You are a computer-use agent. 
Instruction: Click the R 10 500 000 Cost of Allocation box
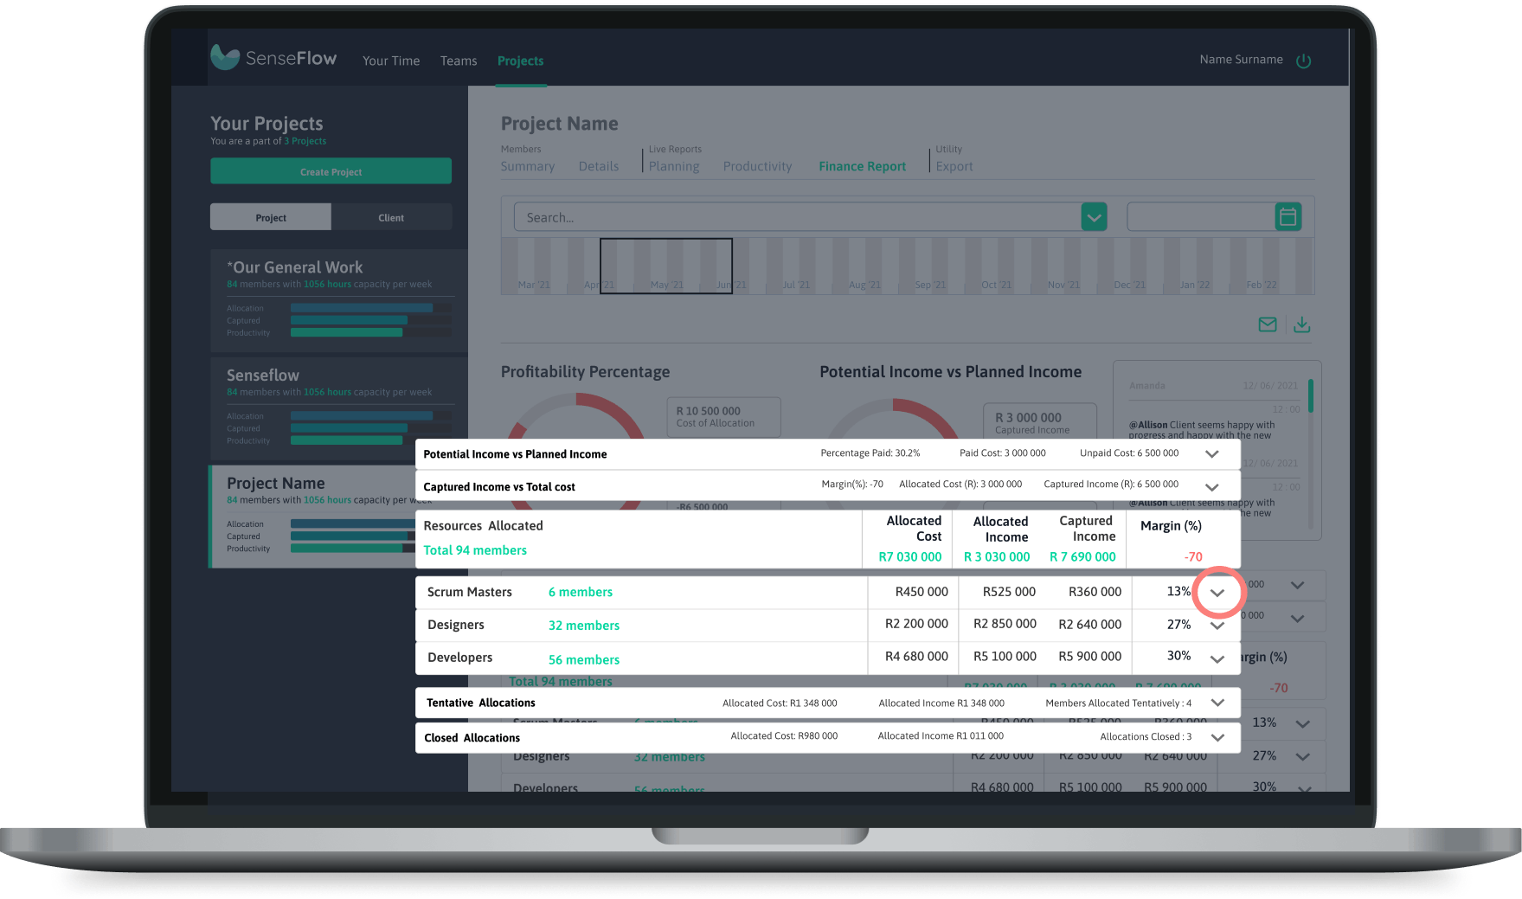point(723,417)
